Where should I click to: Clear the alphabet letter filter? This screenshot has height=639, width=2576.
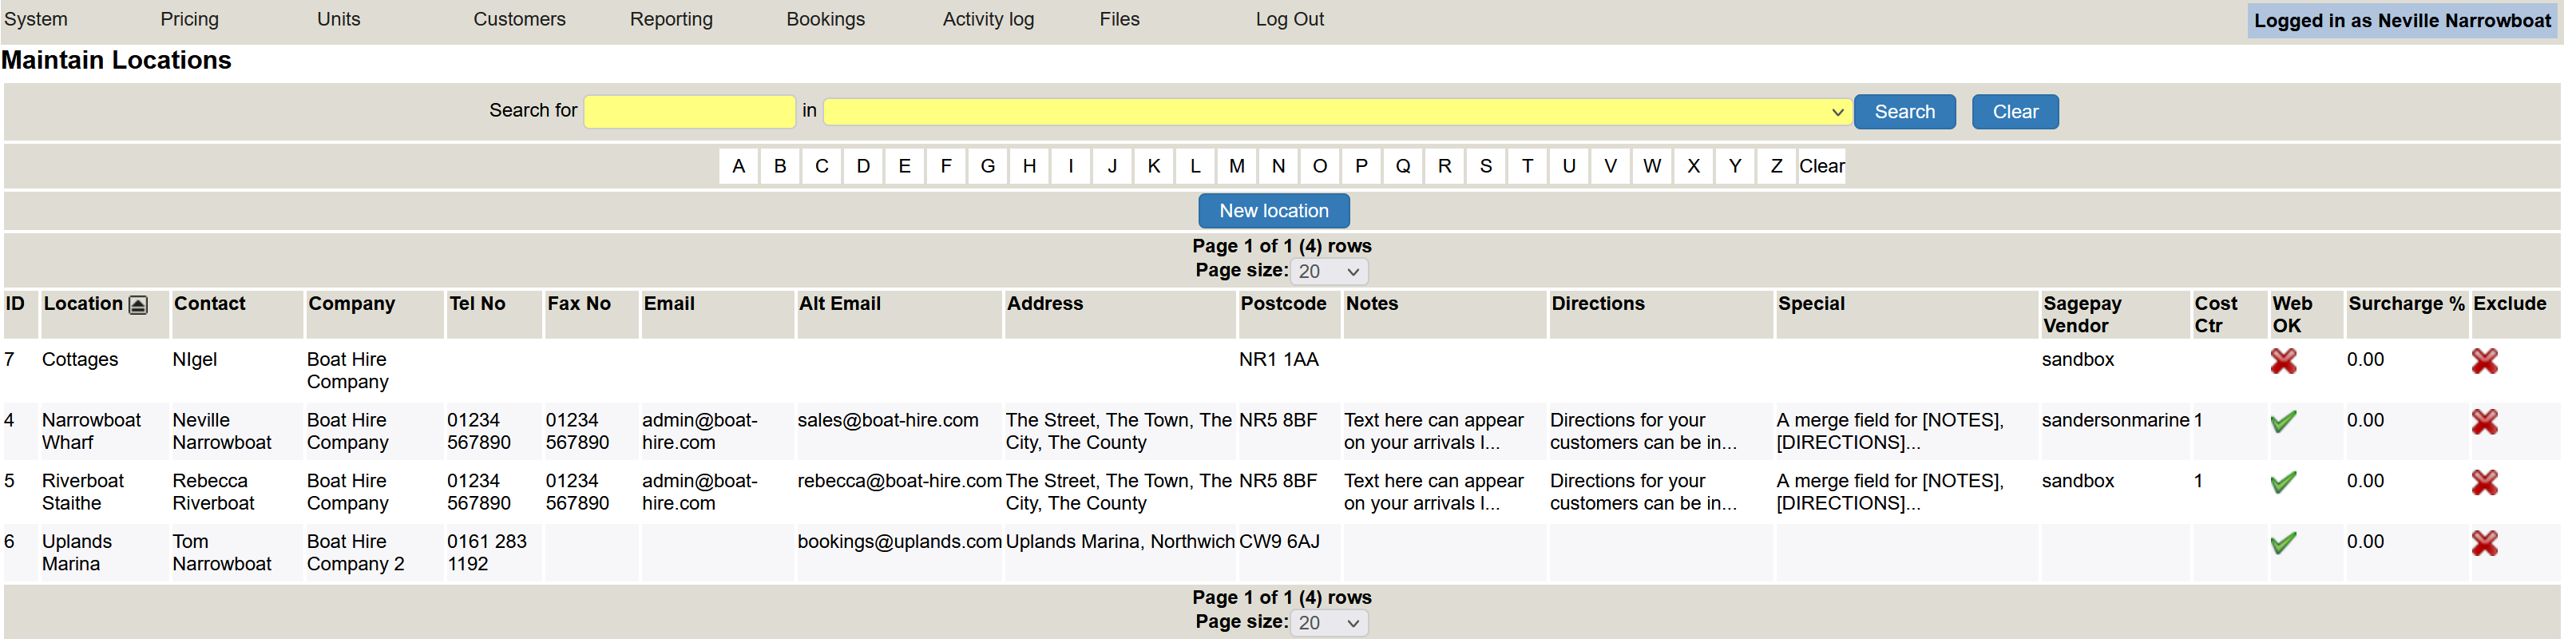(1821, 166)
